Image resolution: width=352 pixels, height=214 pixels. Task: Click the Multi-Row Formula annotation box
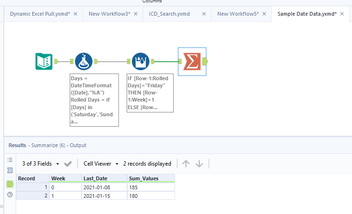pyautogui.click(x=150, y=93)
